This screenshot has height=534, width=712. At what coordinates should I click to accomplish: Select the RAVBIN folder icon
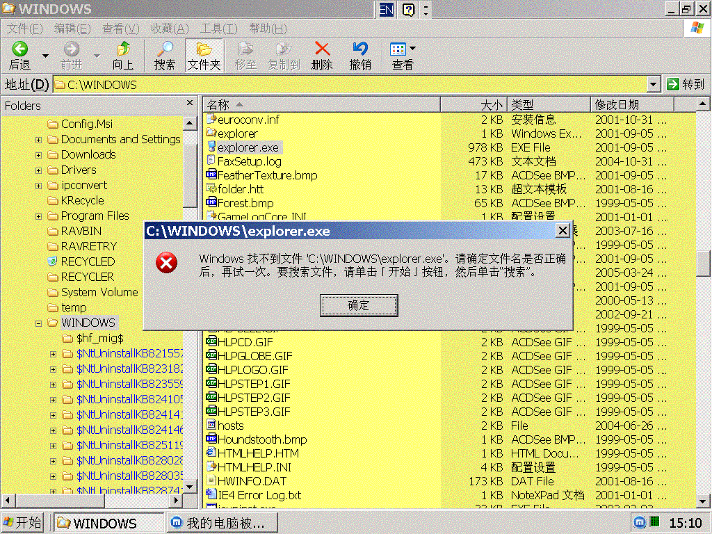[x=53, y=231]
